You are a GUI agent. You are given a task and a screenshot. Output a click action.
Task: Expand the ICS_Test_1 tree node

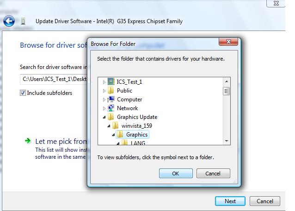(x=104, y=82)
